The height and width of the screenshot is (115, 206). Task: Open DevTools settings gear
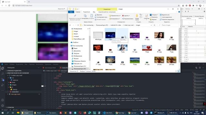199,9
